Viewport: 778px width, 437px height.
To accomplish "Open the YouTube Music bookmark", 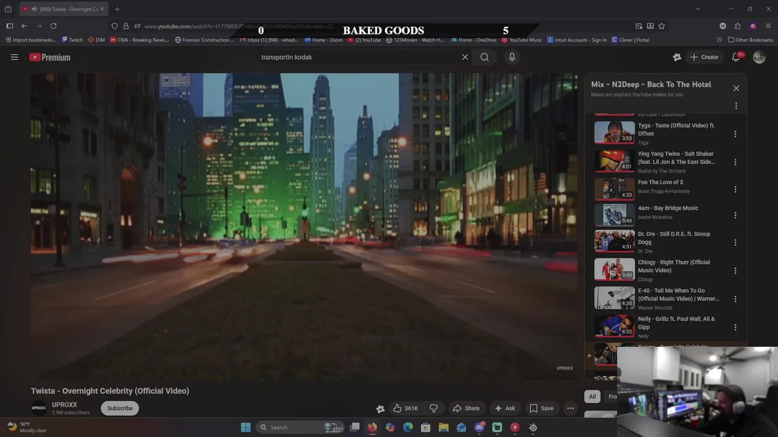I will pyautogui.click(x=522, y=40).
